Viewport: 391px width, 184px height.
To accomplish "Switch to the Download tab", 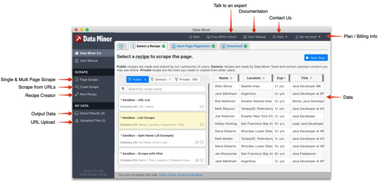I will coord(234,46).
